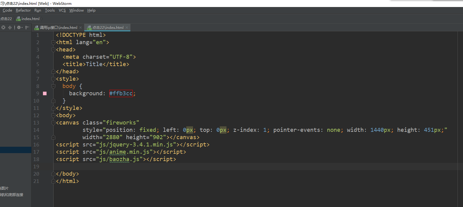Click line number 16 in the gutter
This screenshot has height=207, width=463.
point(36,145)
